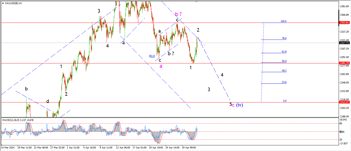Screen dimensions: 351x151
Task: Click the XAUUSD(€),H1 chart title
Action: tap(13, 3)
